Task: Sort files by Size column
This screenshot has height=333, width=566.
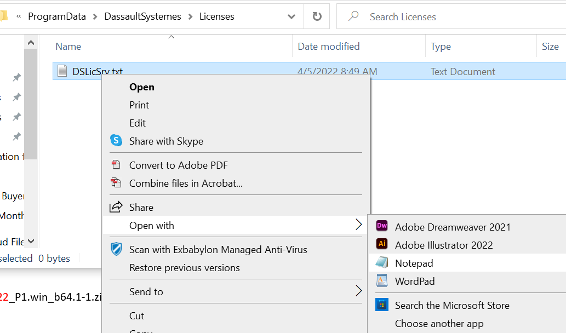Action: (550, 47)
